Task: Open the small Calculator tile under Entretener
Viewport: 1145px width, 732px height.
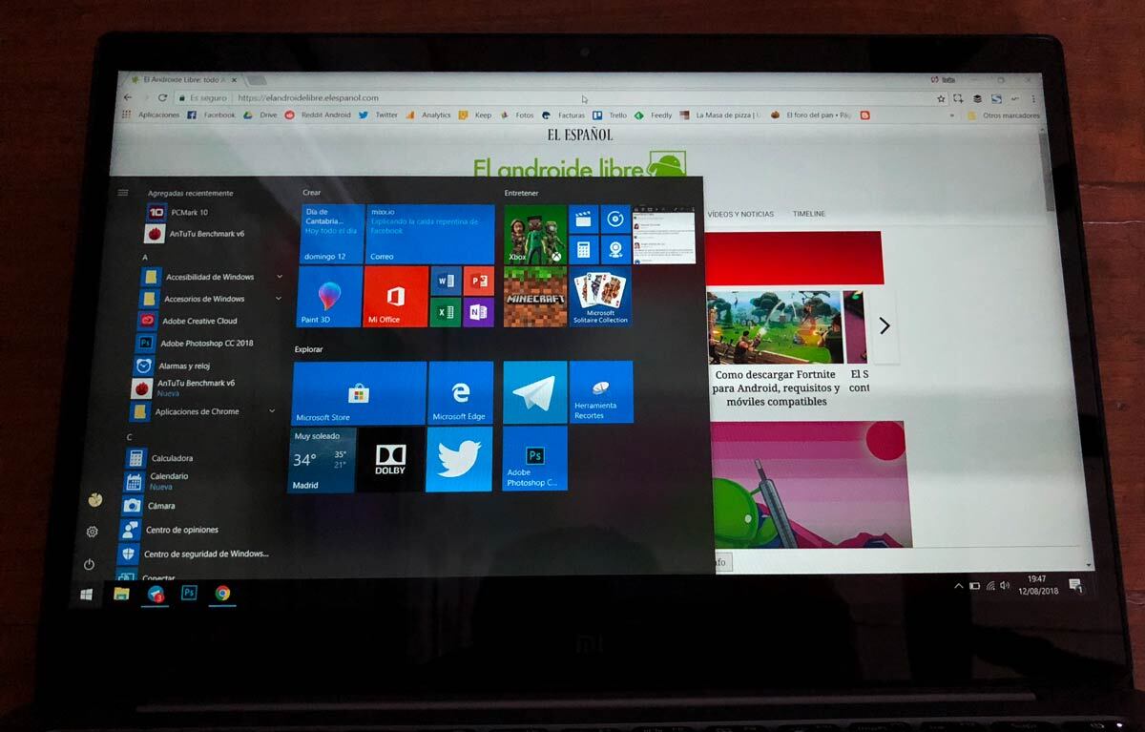Action: (x=584, y=249)
